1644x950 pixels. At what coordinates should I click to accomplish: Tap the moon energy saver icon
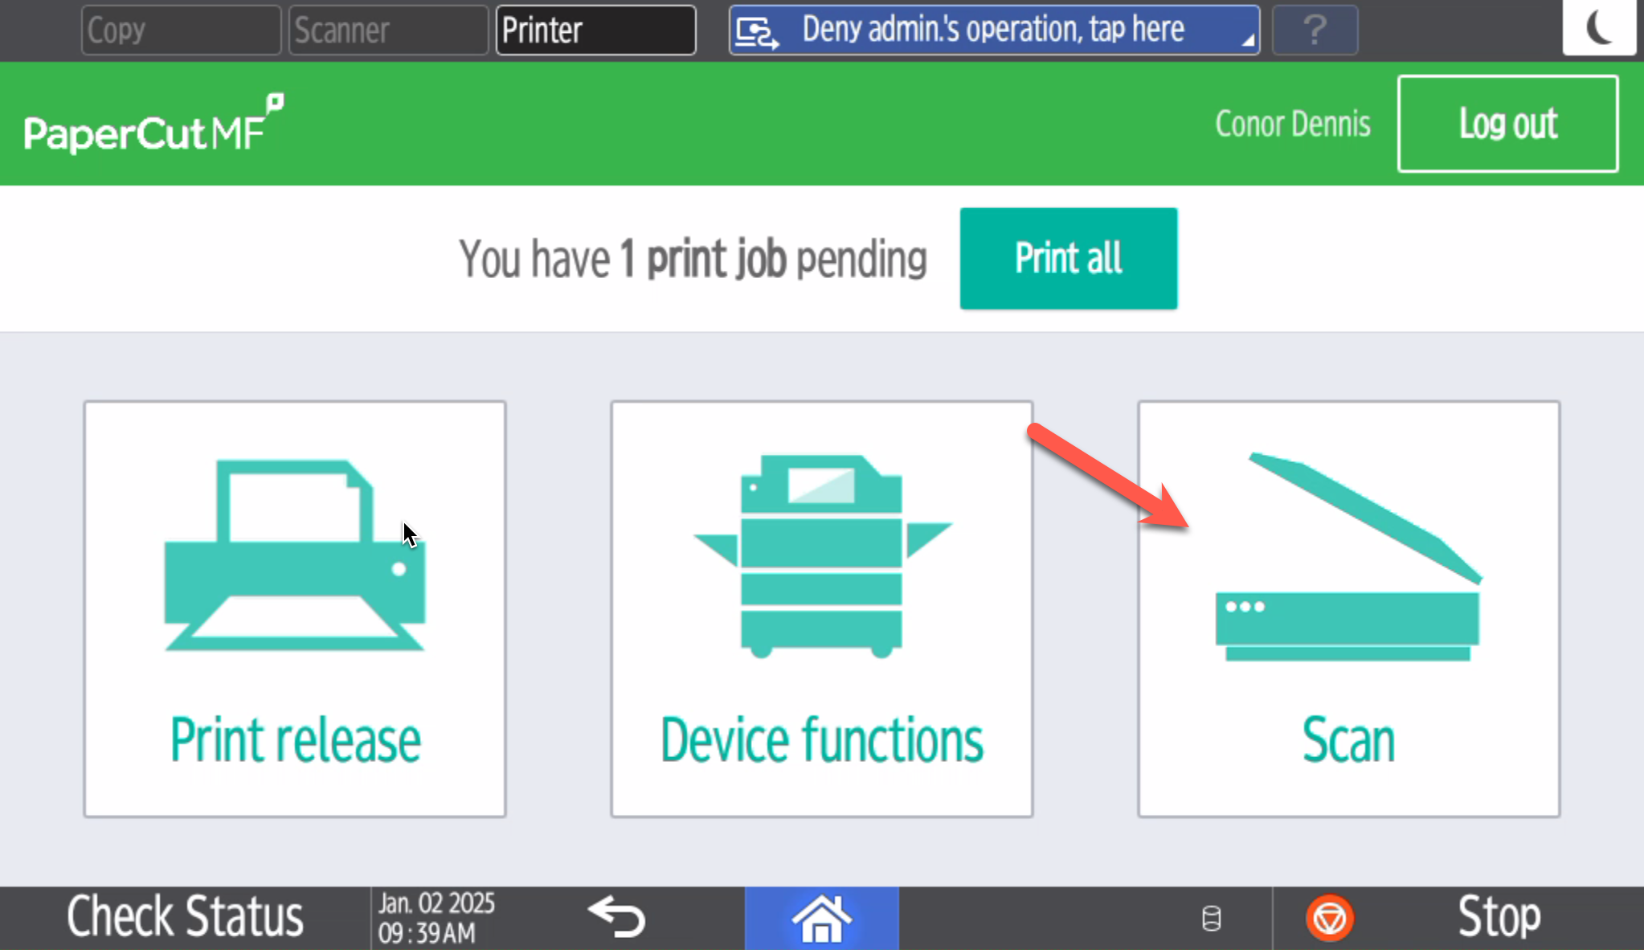point(1598,27)
